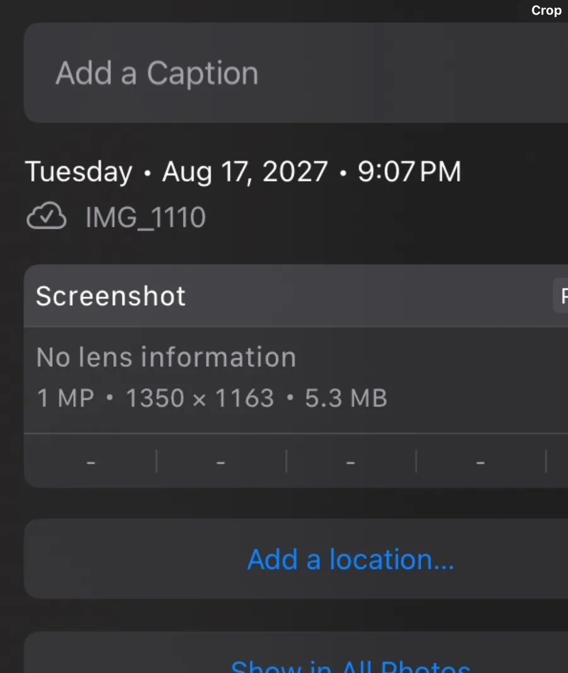Click the second empty EXIF dash cell
The width and height of the screenshot is (568, 673).
[x=221, y=463]
